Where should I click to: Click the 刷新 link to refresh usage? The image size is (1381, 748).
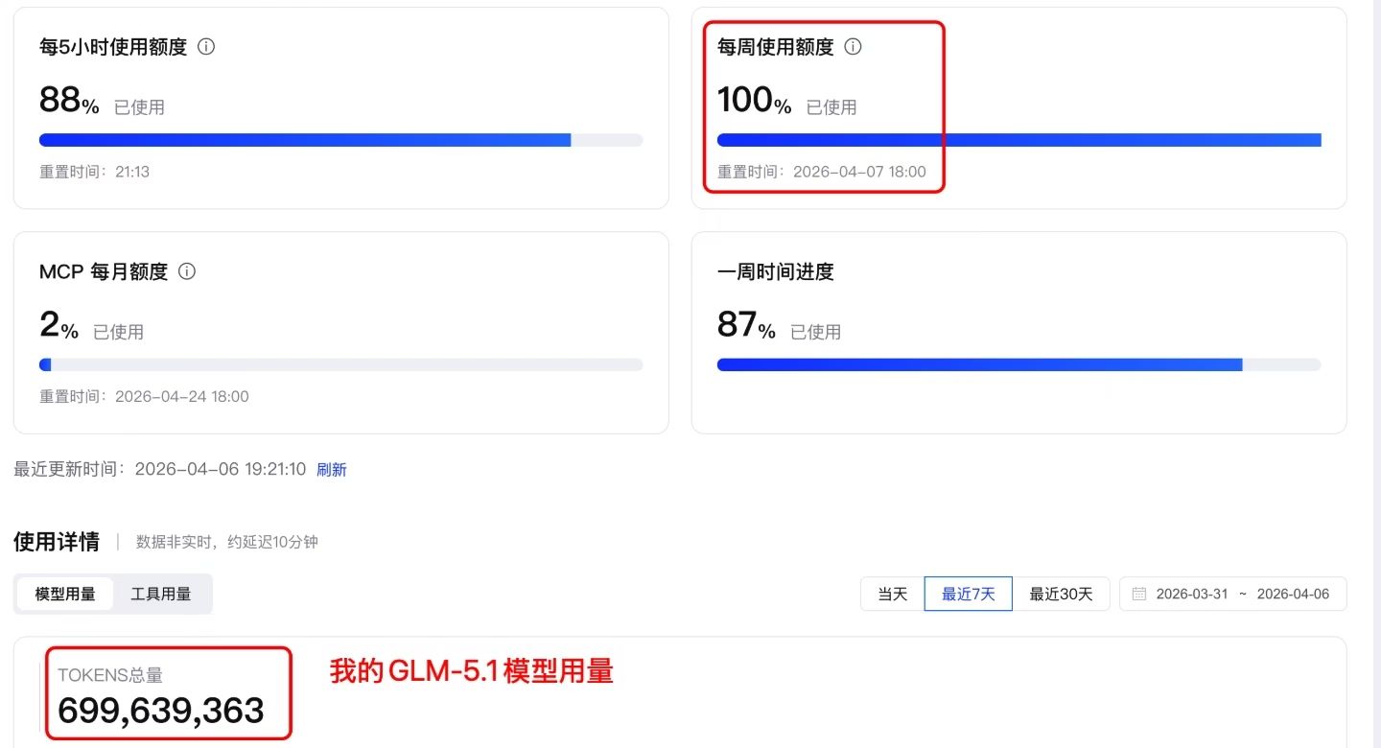332,470
